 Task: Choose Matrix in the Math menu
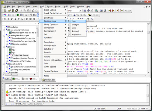[x=53, y=76]
